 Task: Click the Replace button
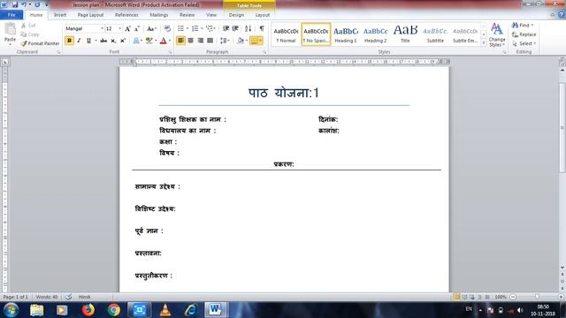point(524,34)
